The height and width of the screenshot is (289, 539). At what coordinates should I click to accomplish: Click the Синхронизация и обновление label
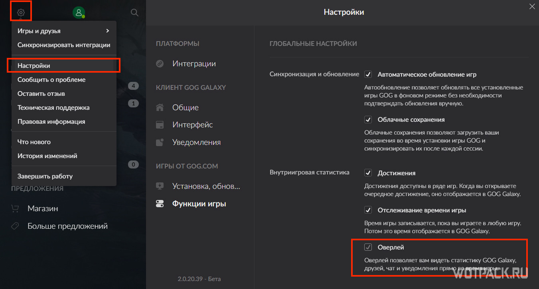(x=314, y=74)
